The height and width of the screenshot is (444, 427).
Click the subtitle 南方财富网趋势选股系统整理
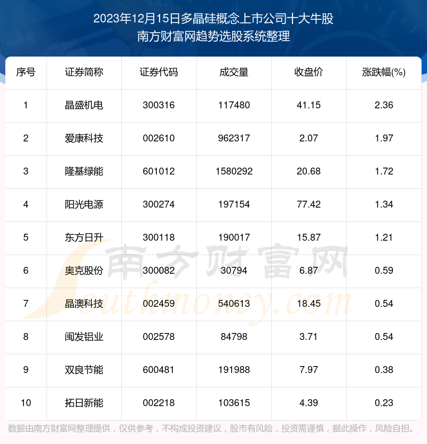tap(213, 36)
